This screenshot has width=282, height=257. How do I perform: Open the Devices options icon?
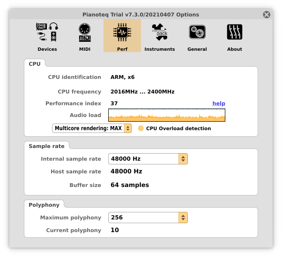coord(47,32)
